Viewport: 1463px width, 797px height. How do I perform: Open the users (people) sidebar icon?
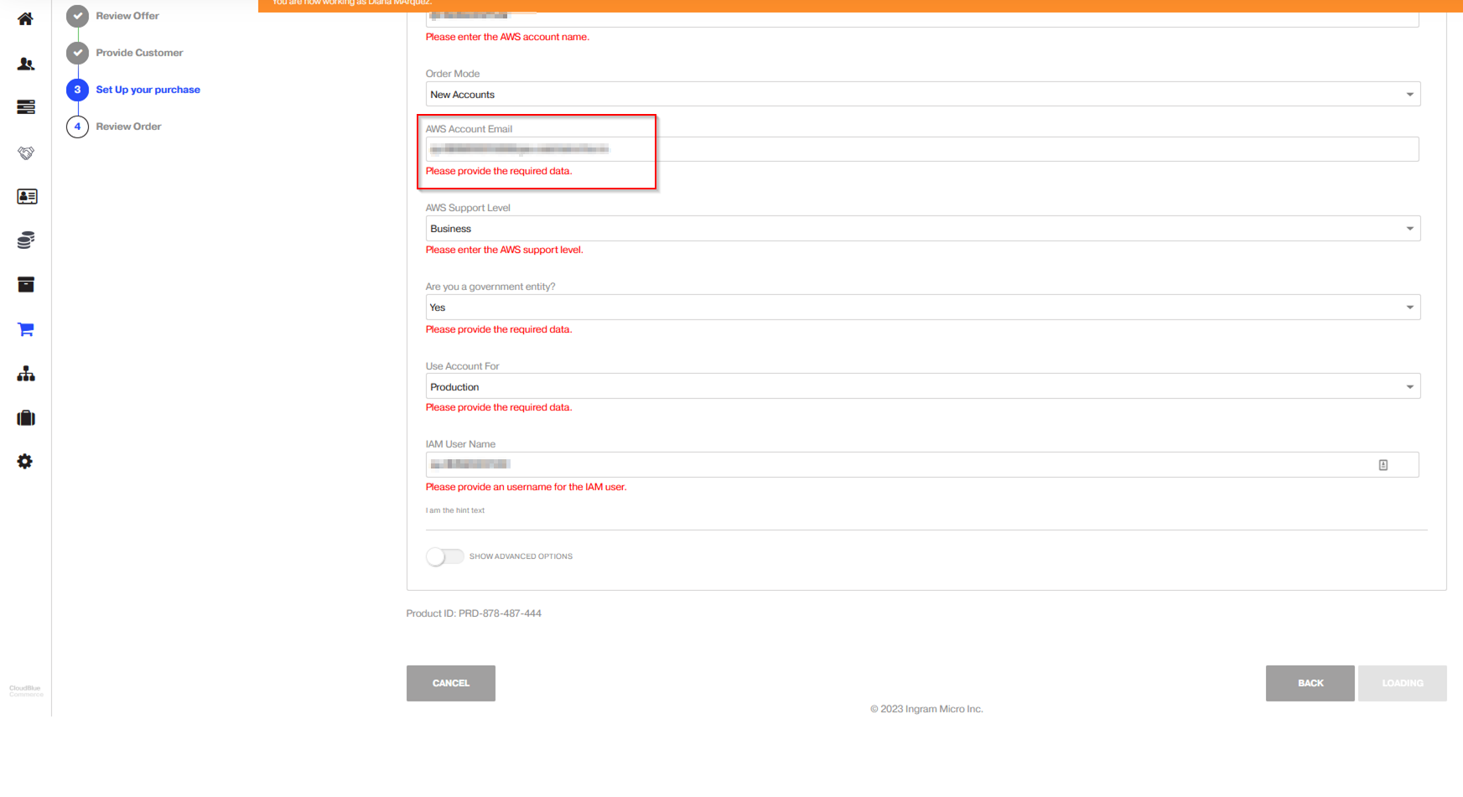25,64
